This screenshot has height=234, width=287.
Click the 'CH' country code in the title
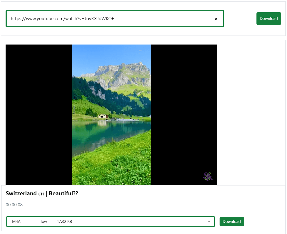(x=41, y=194)
